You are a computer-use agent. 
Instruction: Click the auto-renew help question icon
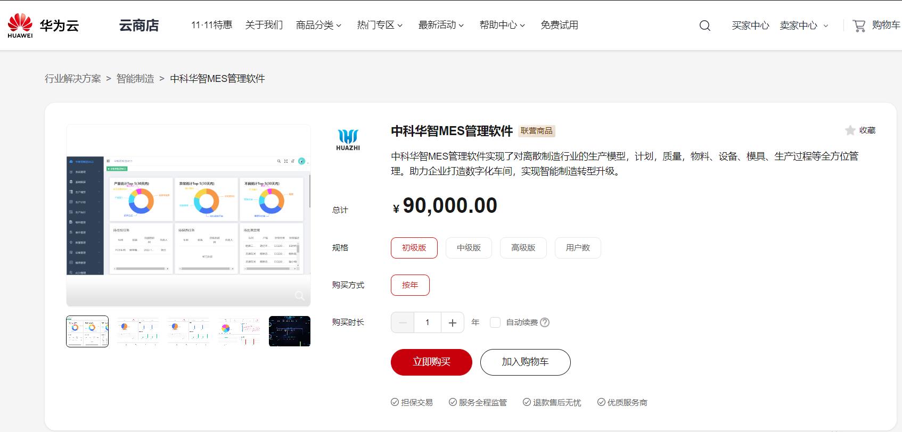[x=544, y=322]
